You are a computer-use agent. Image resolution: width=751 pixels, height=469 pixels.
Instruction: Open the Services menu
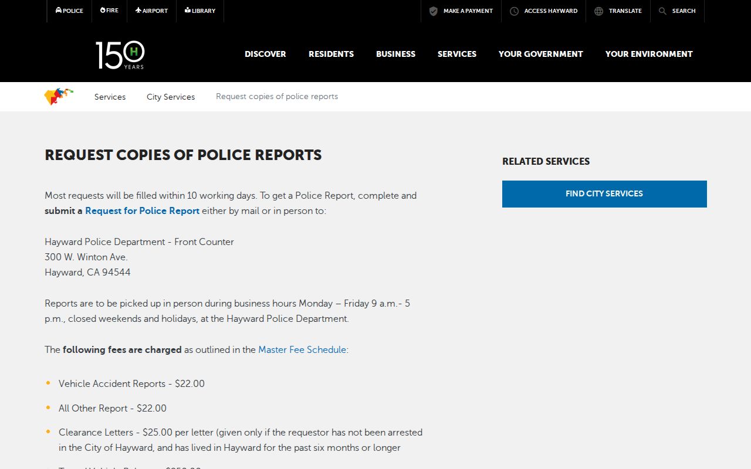click(457, 54)
